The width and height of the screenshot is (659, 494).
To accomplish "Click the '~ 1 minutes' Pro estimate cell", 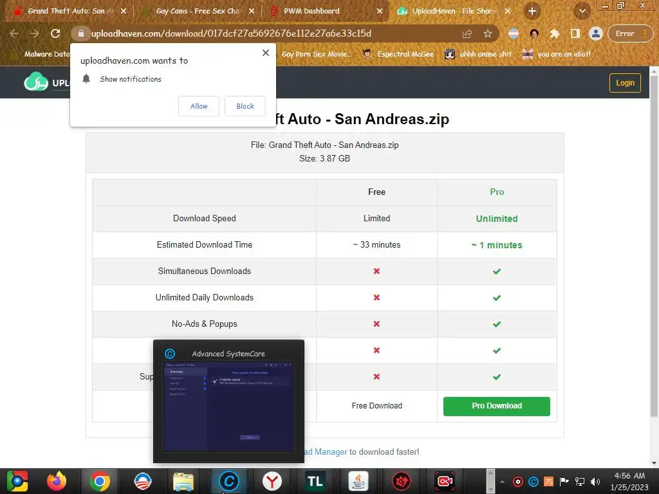I will click(x=497, y=245).
